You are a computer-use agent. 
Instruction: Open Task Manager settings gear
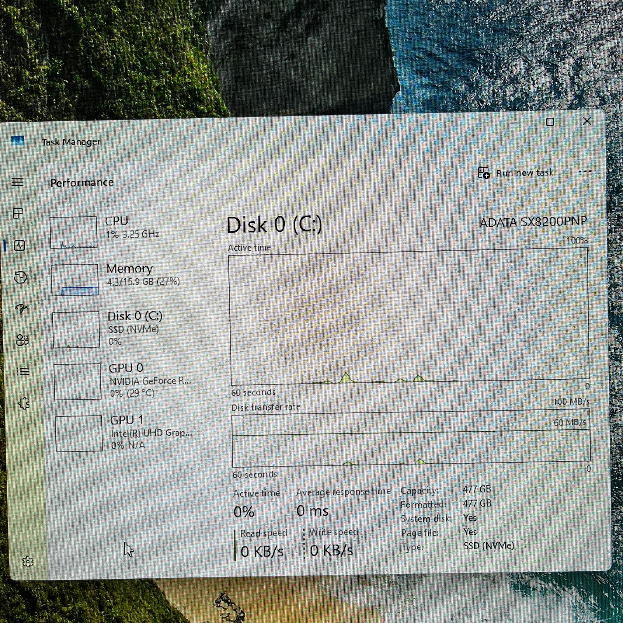click(x=28, y=562)
